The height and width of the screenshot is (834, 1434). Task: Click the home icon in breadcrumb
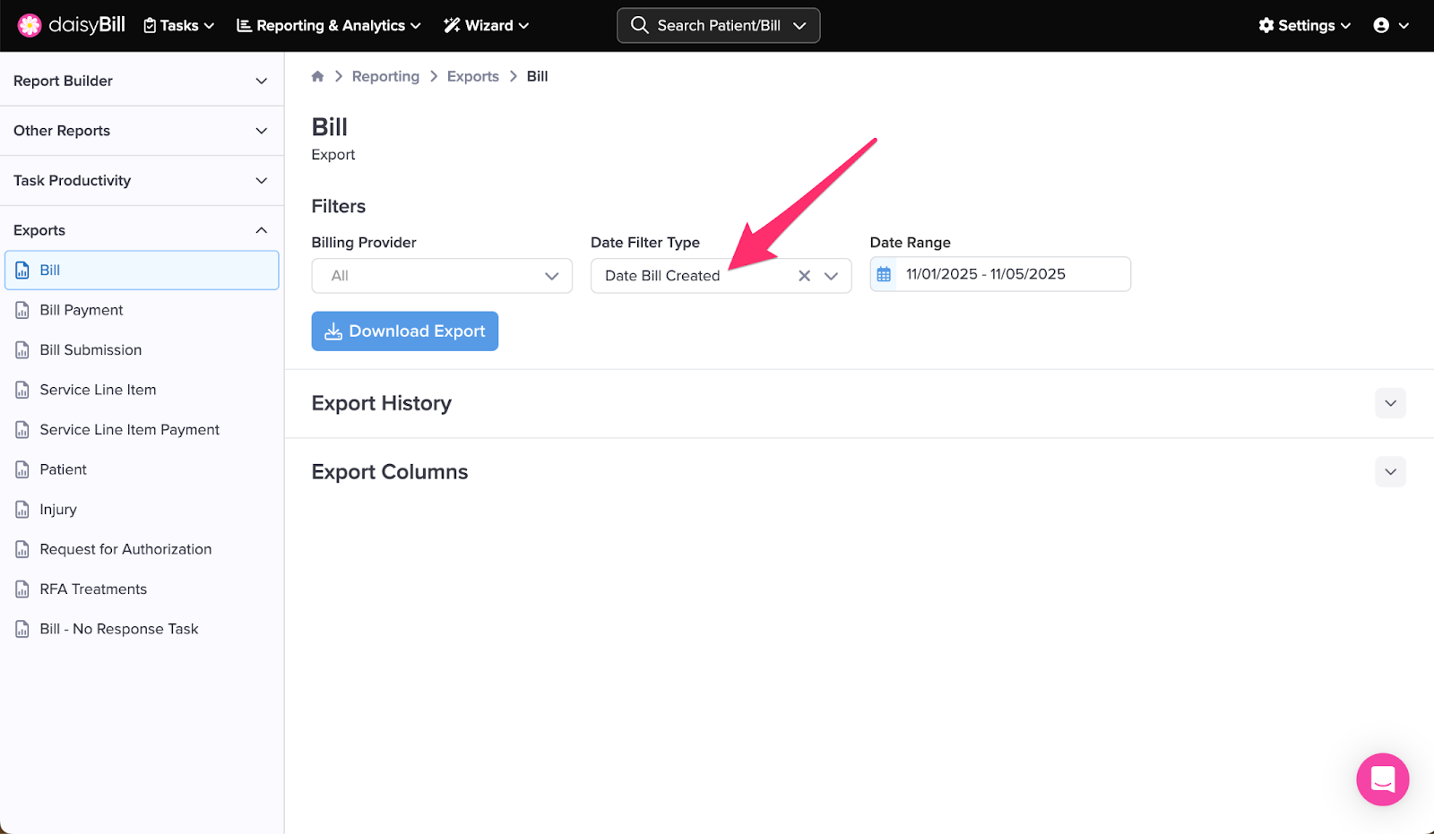pos(317,76)
